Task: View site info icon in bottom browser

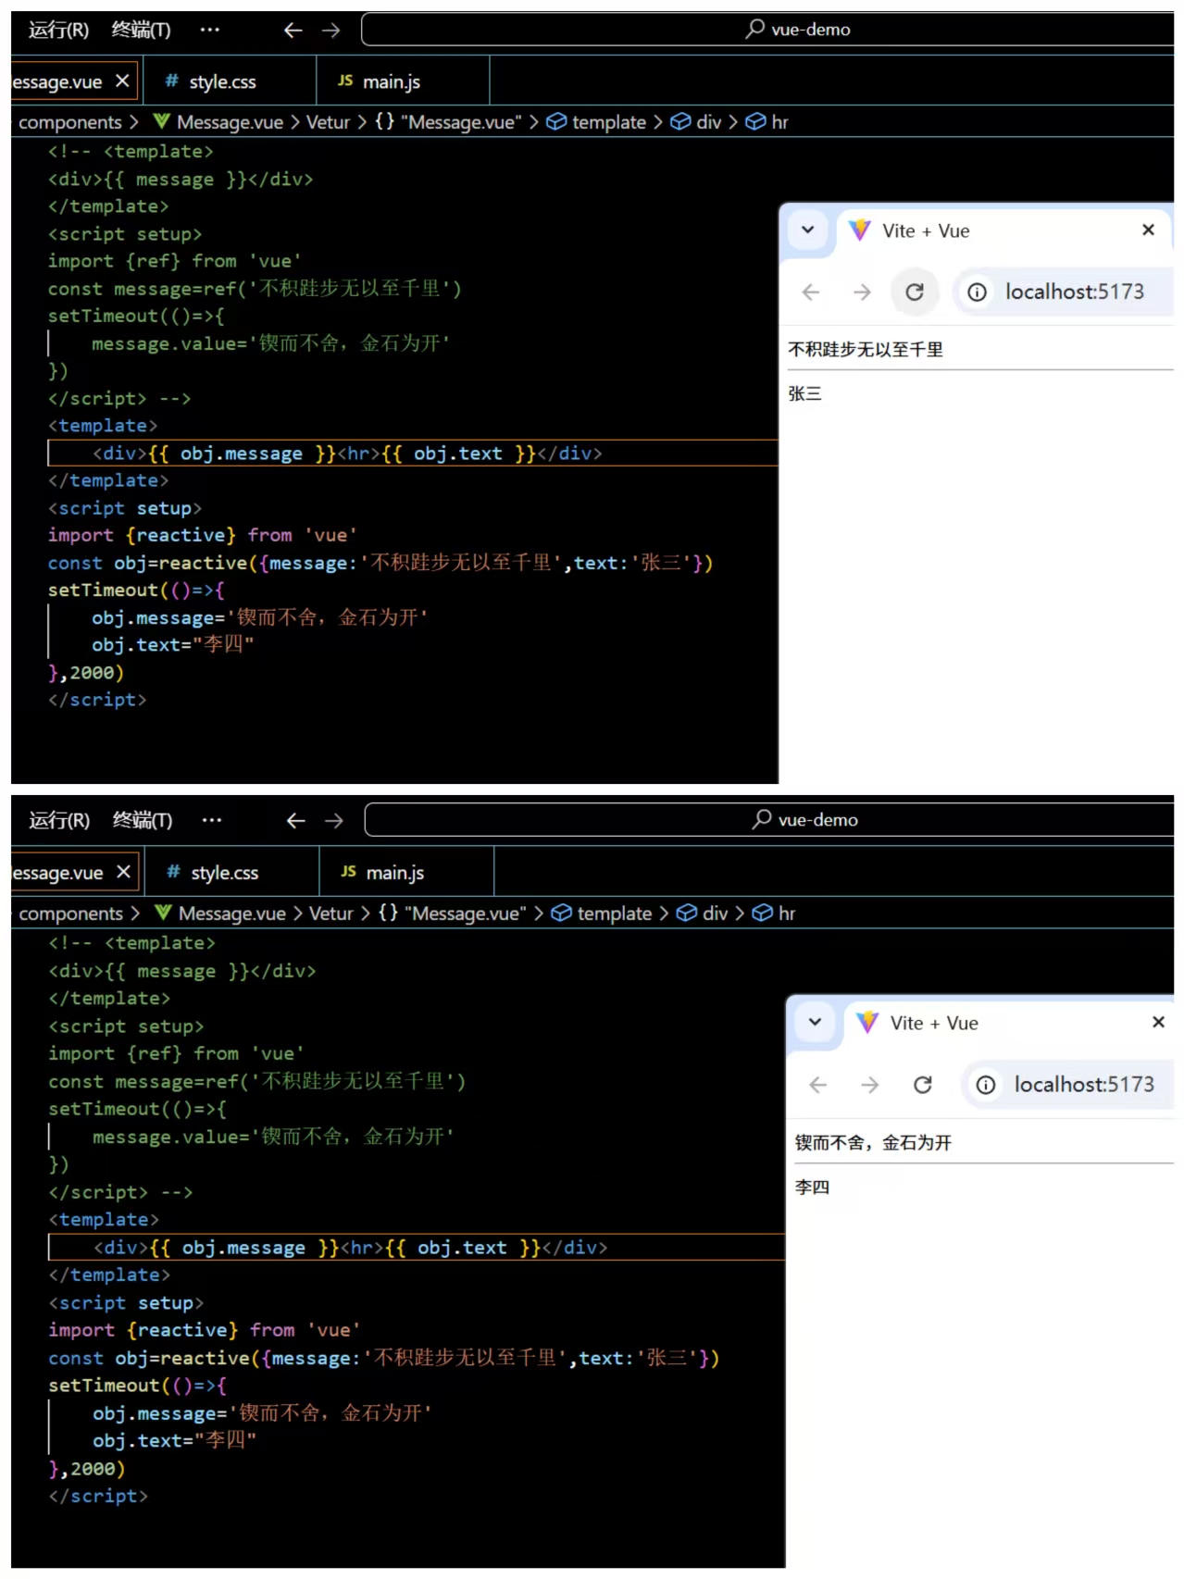Action: (986, 1086)
